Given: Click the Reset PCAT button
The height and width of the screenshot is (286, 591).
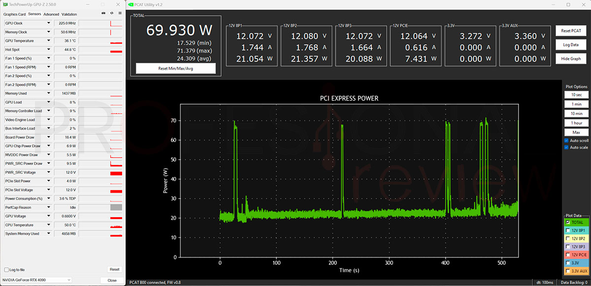Looking at the screenshot, I should pyautogui.click(x=571, y=30).
